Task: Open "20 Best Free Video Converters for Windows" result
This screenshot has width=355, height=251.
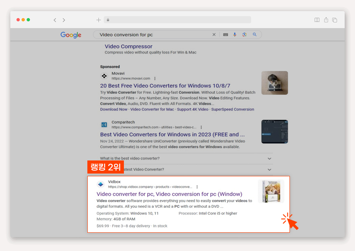Action: click(165, 86)
